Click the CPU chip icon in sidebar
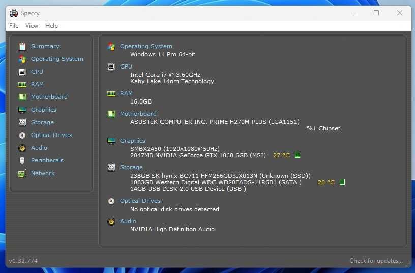Screen dimensions: 415x273 click(22, 72)
